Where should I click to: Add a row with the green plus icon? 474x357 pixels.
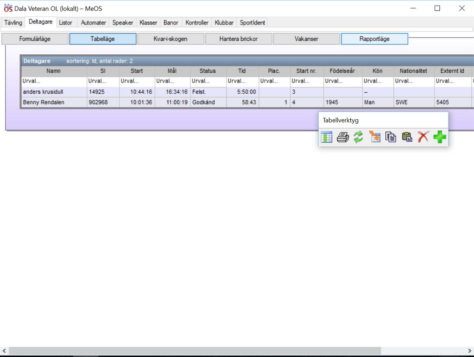tap(440, 137)
